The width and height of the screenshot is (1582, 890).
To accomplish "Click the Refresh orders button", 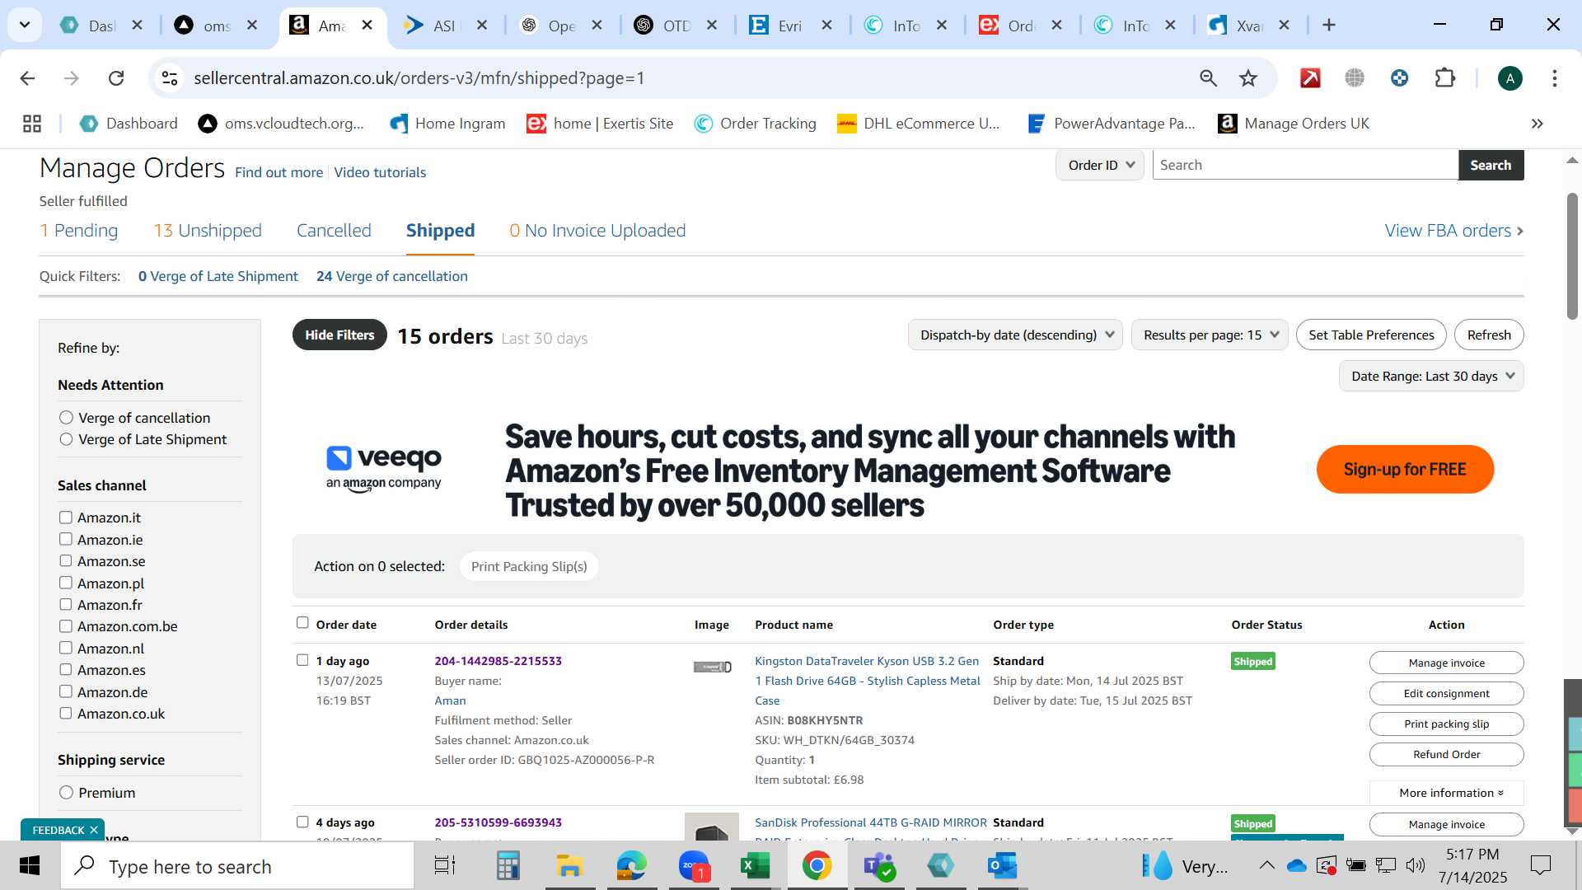I will (x=1489, y=335).
